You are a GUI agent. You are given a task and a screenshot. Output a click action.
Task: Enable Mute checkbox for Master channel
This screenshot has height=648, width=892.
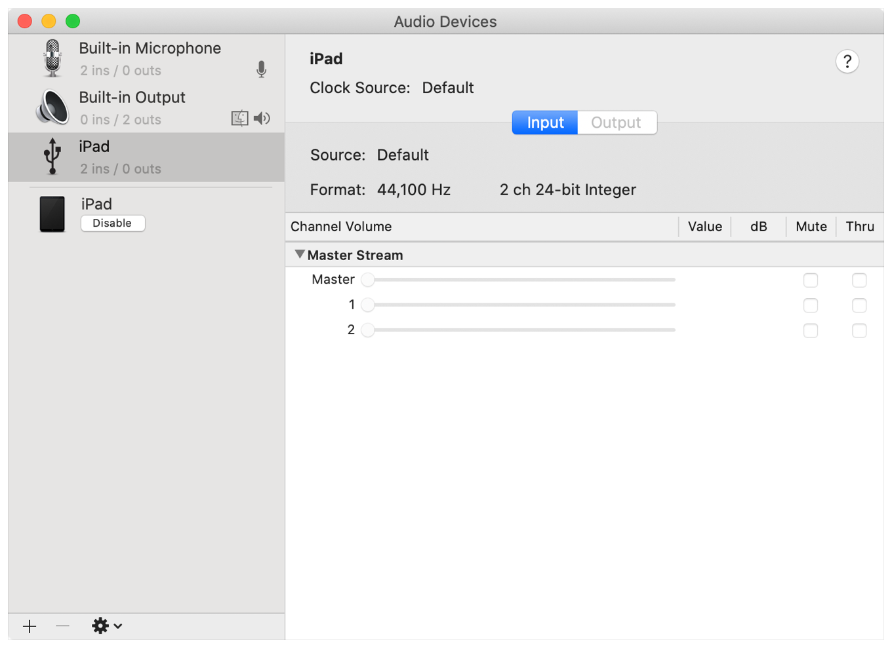pyautogui.click(x=811, y=280)
